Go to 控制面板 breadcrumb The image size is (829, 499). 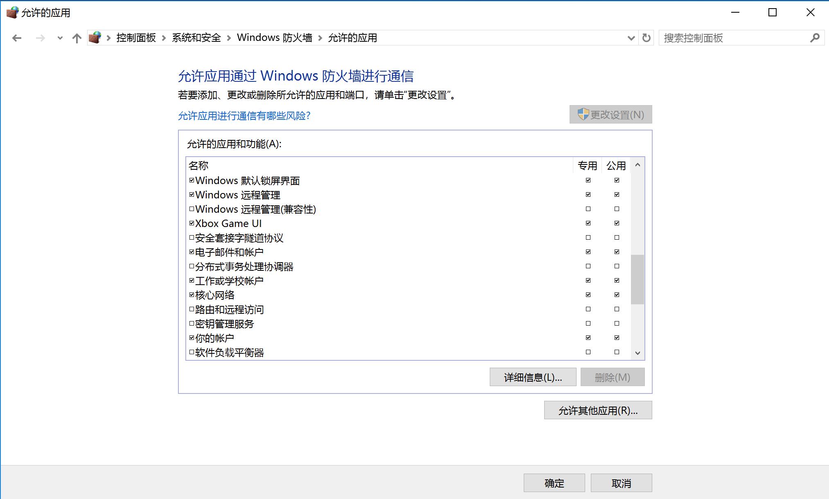(x=136, y=38)
